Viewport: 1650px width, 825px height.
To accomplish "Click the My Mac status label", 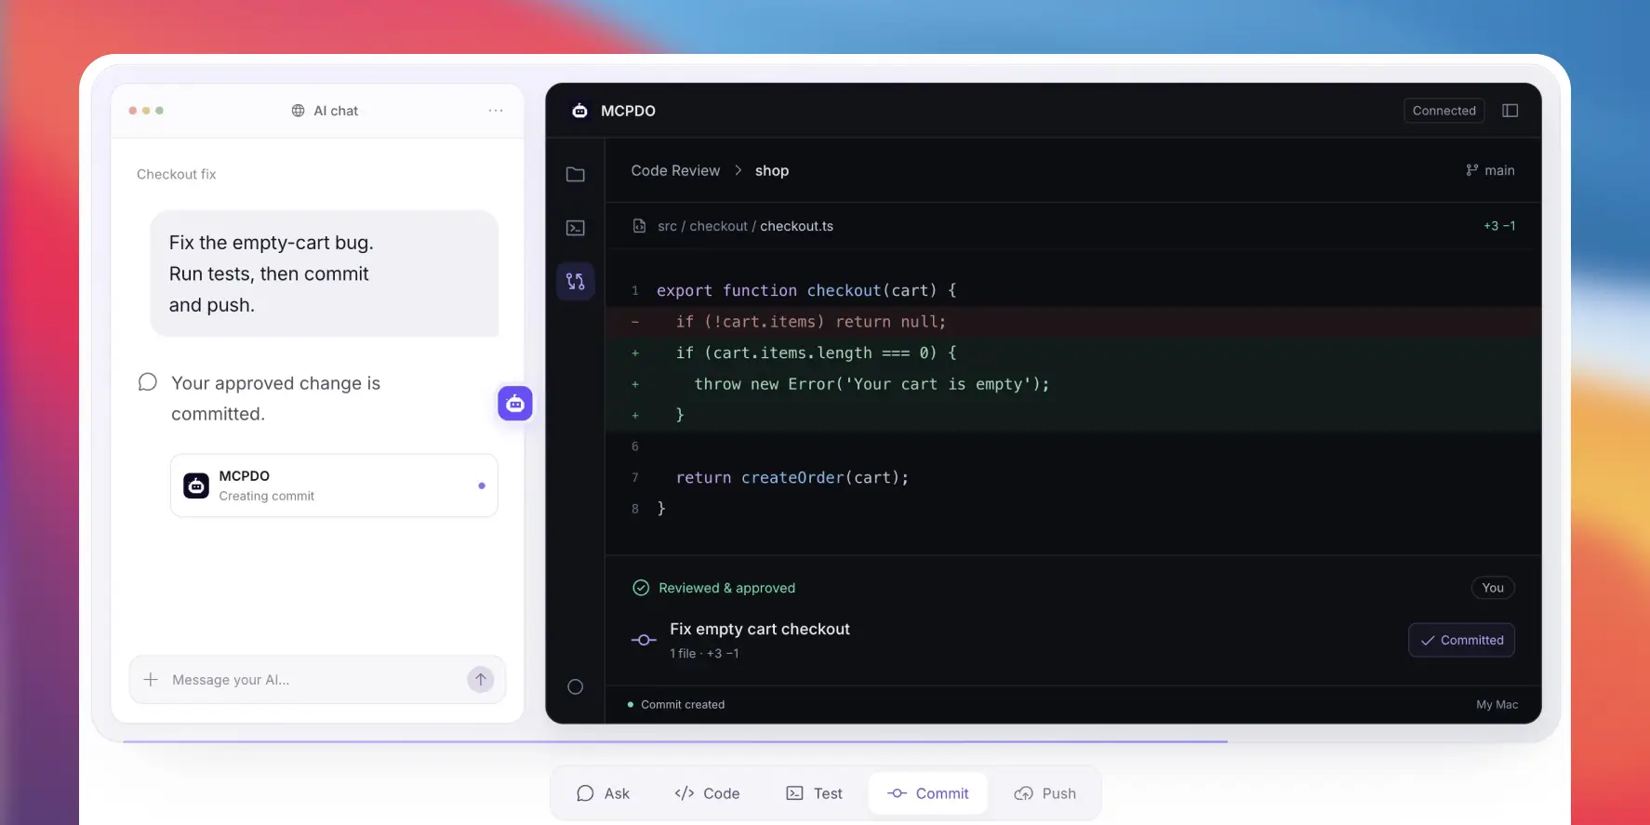I will point(1497,705).
